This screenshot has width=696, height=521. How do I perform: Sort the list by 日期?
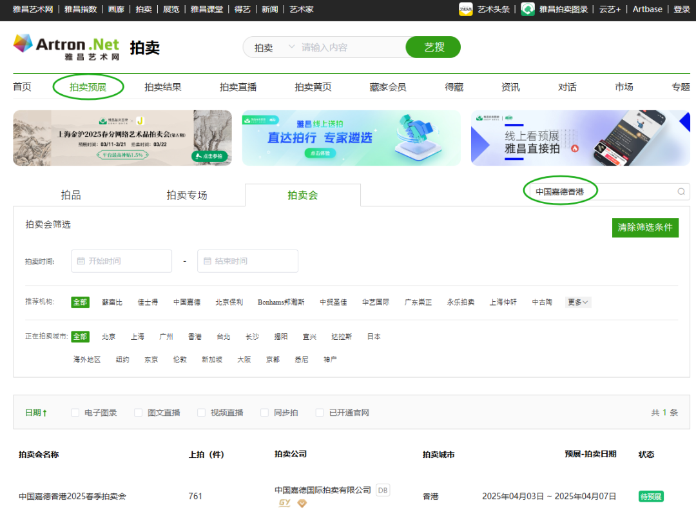click(x=36, y=413)
